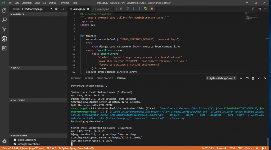Image resolution: width=271 pixels, height=150 pixels.
Task: Expand the Call Stack section
Action: pyautogui.click(x=19, y=100)
